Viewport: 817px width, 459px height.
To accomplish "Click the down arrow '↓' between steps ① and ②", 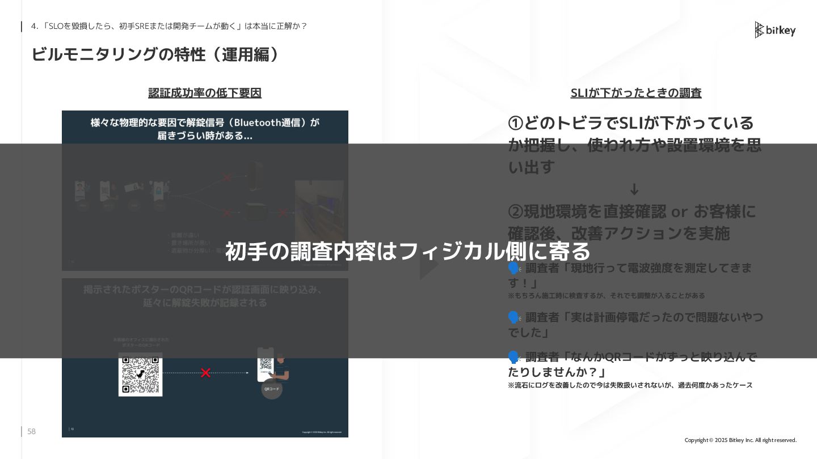I will tap(635, 189).
